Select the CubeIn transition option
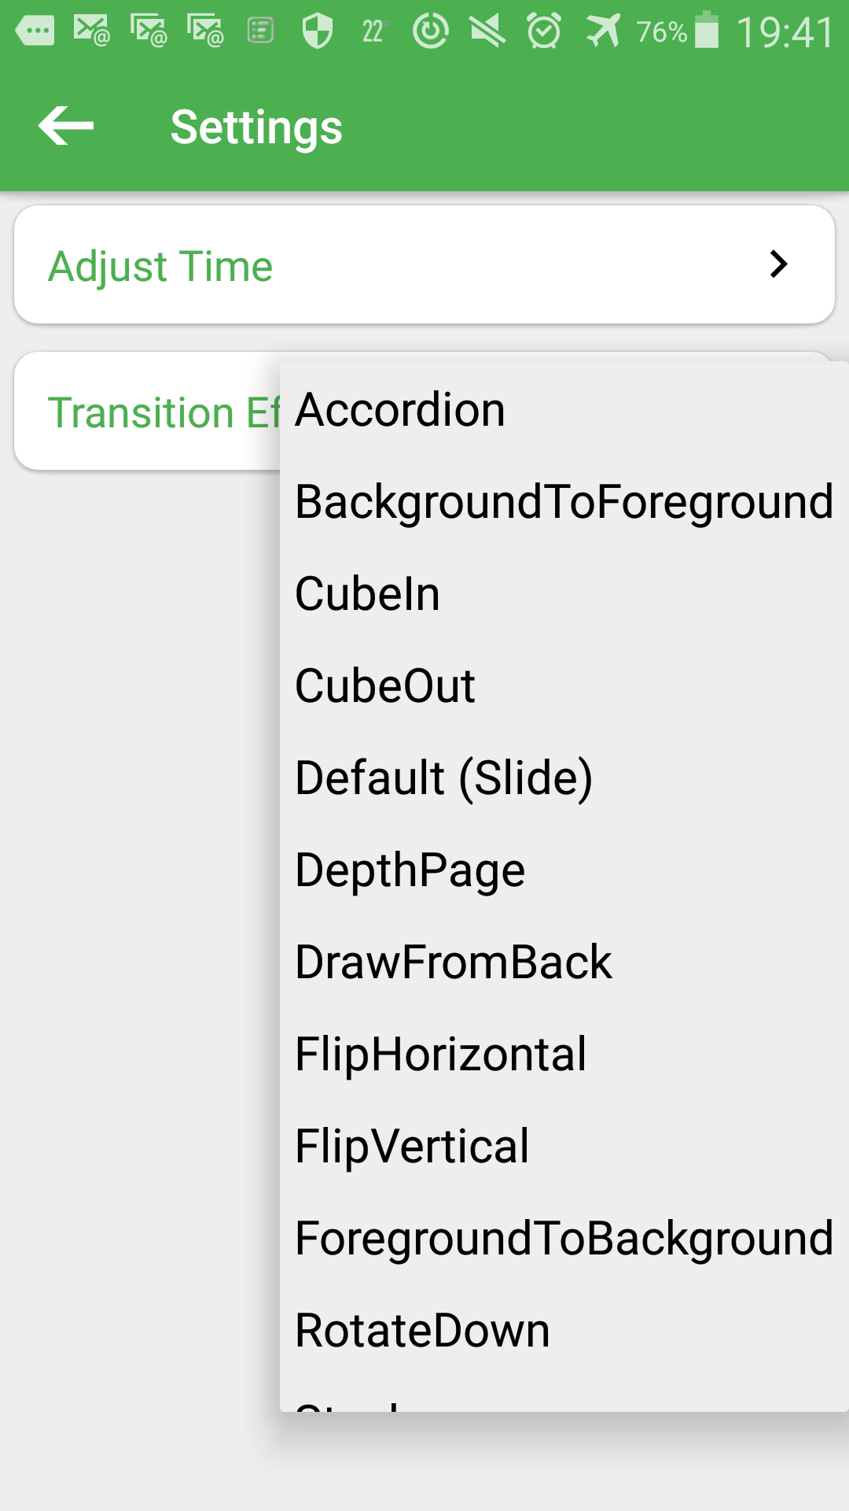 pyautogui.click(x=564, y=593)
